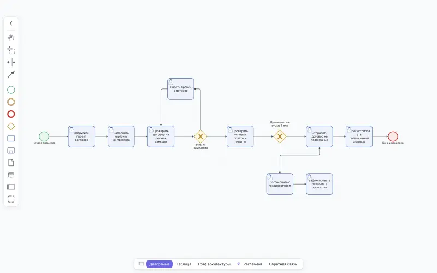Select the task регистрировать подписанный договор
The width and height of the screenshot is (437, 273).
(x=359, y=136)
